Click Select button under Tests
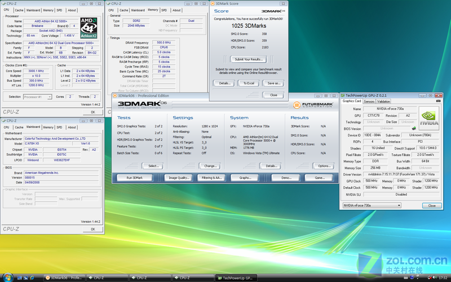451x282 pixels. 153,166
